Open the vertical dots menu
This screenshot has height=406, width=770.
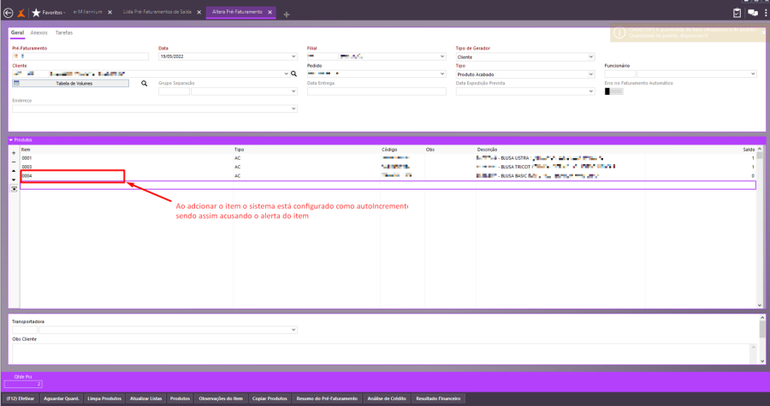[766, 13]
